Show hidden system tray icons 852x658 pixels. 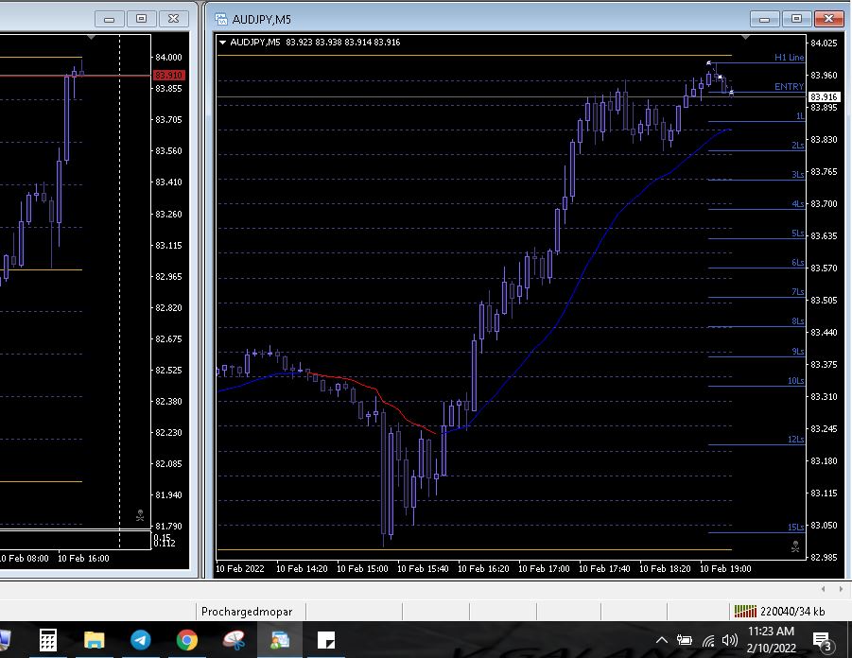661,641
